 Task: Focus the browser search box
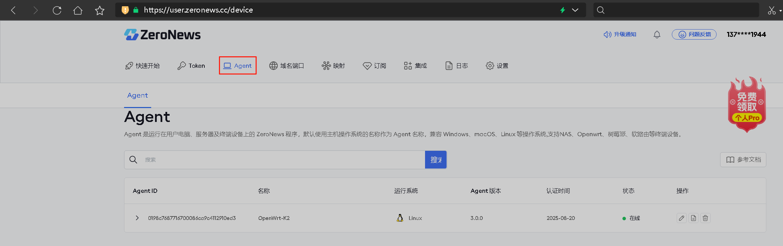click(676, 10)
